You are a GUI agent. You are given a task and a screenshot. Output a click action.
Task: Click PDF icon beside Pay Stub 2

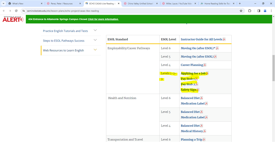[197, 84]
